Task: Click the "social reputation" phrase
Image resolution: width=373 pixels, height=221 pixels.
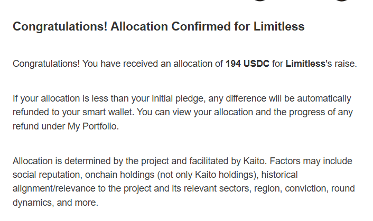Action: pyautogui.click(x=44, y=175)
